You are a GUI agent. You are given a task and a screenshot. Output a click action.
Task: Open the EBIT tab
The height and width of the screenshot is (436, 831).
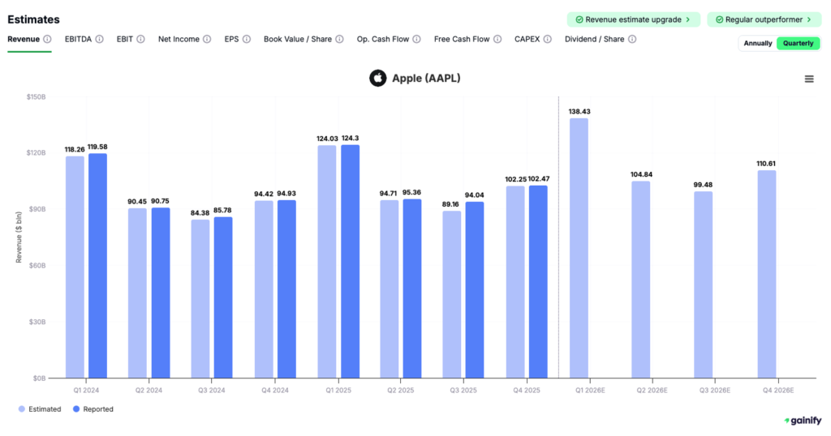coord(124,39)
